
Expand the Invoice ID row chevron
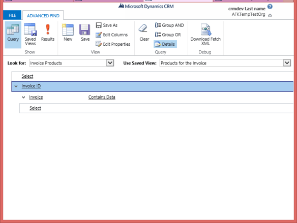[16, 86]
